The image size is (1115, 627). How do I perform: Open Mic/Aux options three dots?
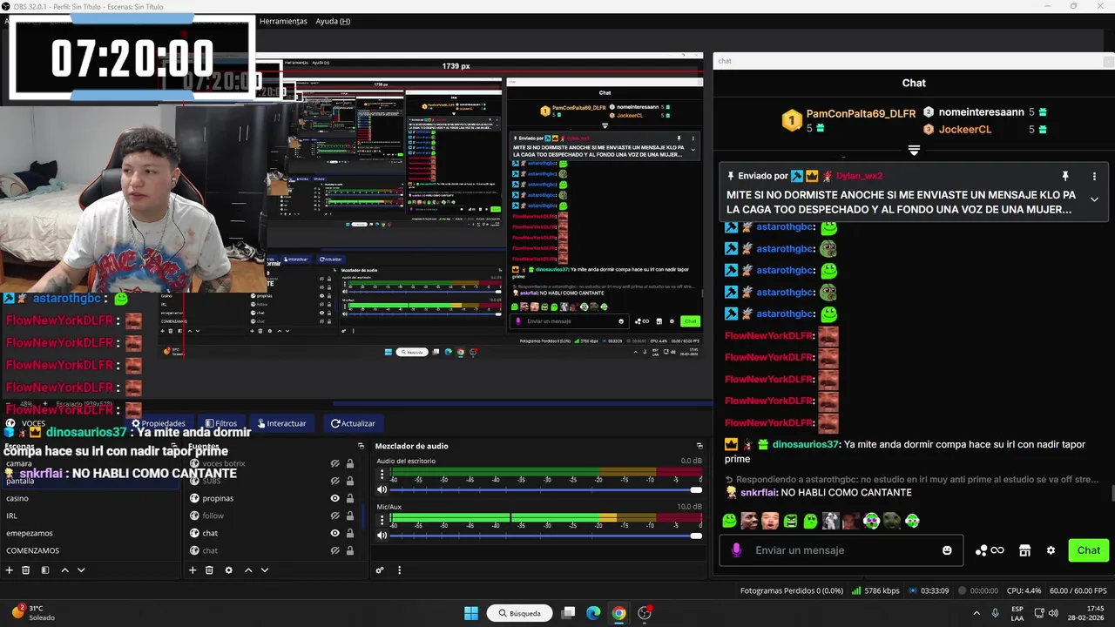click(x=382, y=521)
